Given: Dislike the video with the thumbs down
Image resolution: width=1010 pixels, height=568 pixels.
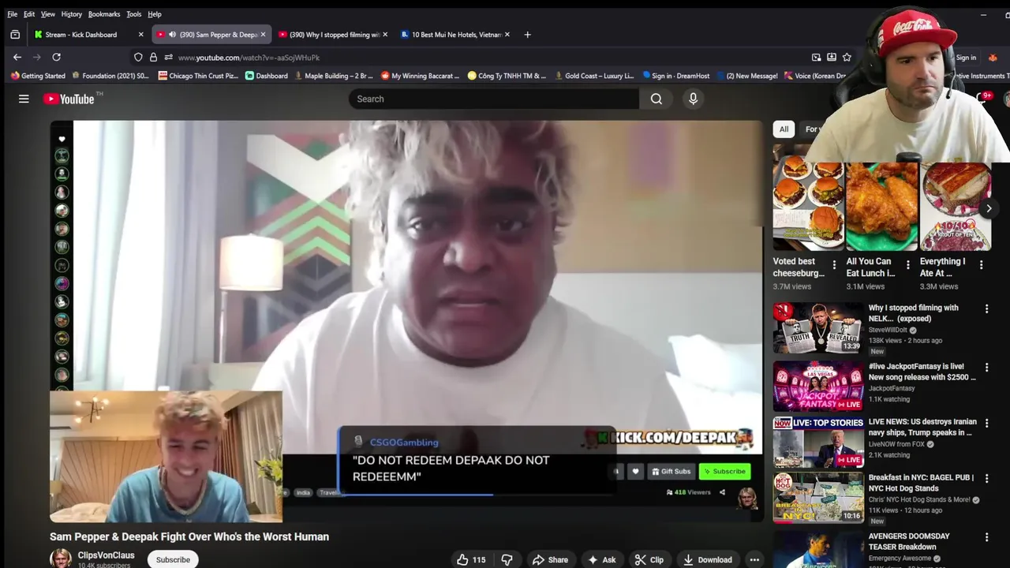Looking at the screenshot, I should pos(507,559).
